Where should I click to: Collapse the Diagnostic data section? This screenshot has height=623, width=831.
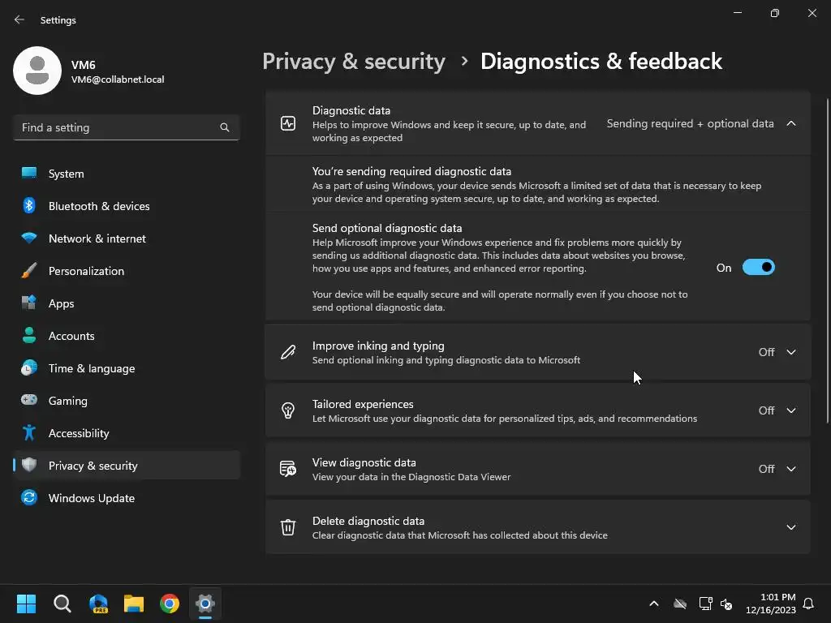[790, 123]
